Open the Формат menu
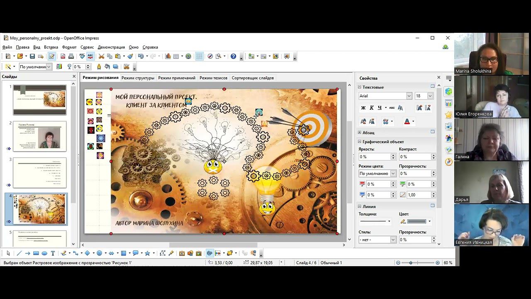The height and width of the screenshot is (299, 531). click(69, 47)
